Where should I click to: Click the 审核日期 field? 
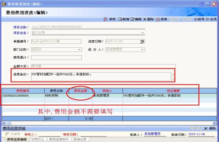pyautogui.click(x=93, y=135)
